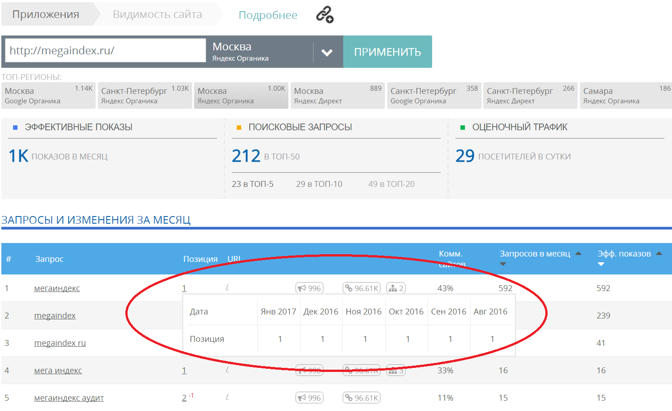The image size is (672, 411).
Task: Click position 1 link in мегаиндекс row
Action: (184, 288)
